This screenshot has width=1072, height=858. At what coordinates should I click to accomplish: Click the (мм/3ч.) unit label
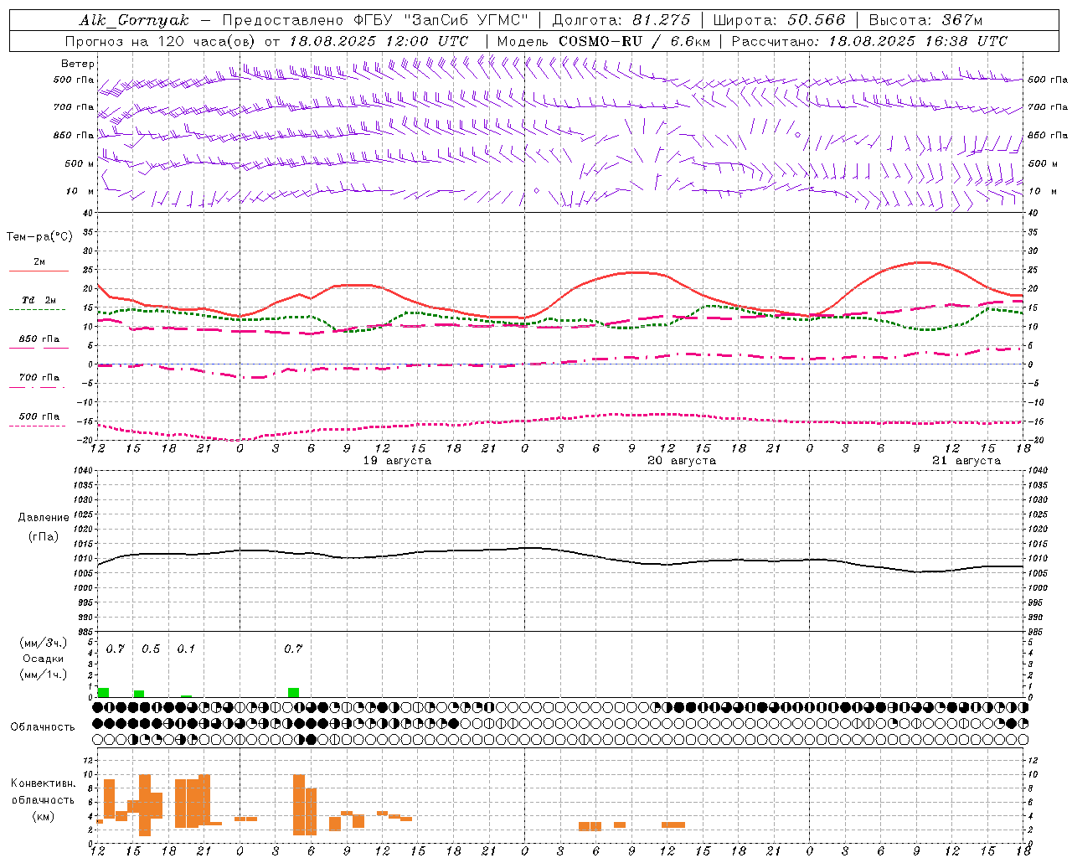(44, 643)
